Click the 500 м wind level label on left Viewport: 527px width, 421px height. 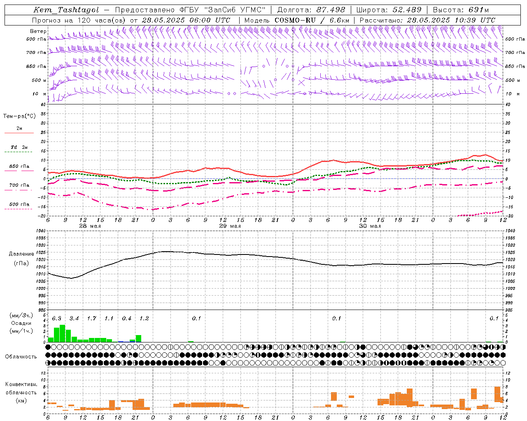tap(39, 80)
